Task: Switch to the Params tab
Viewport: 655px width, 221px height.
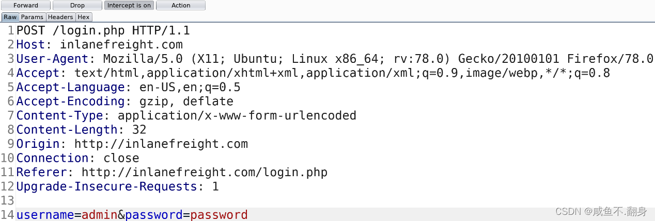Action: (32, 17)
